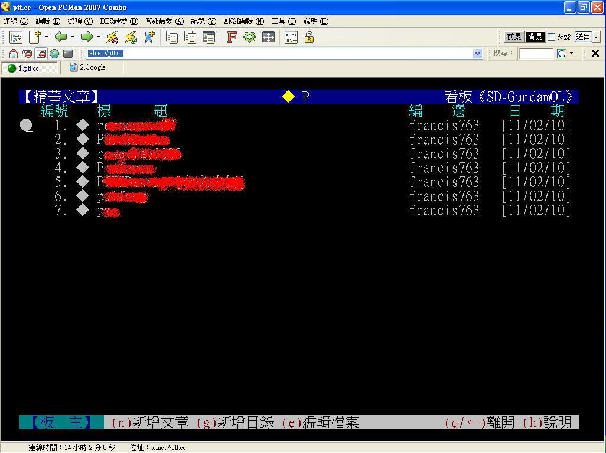Open the 紀錄 (Y) menu
The image size is (606, 453).
pyautogui.click(x=204, y=21)
